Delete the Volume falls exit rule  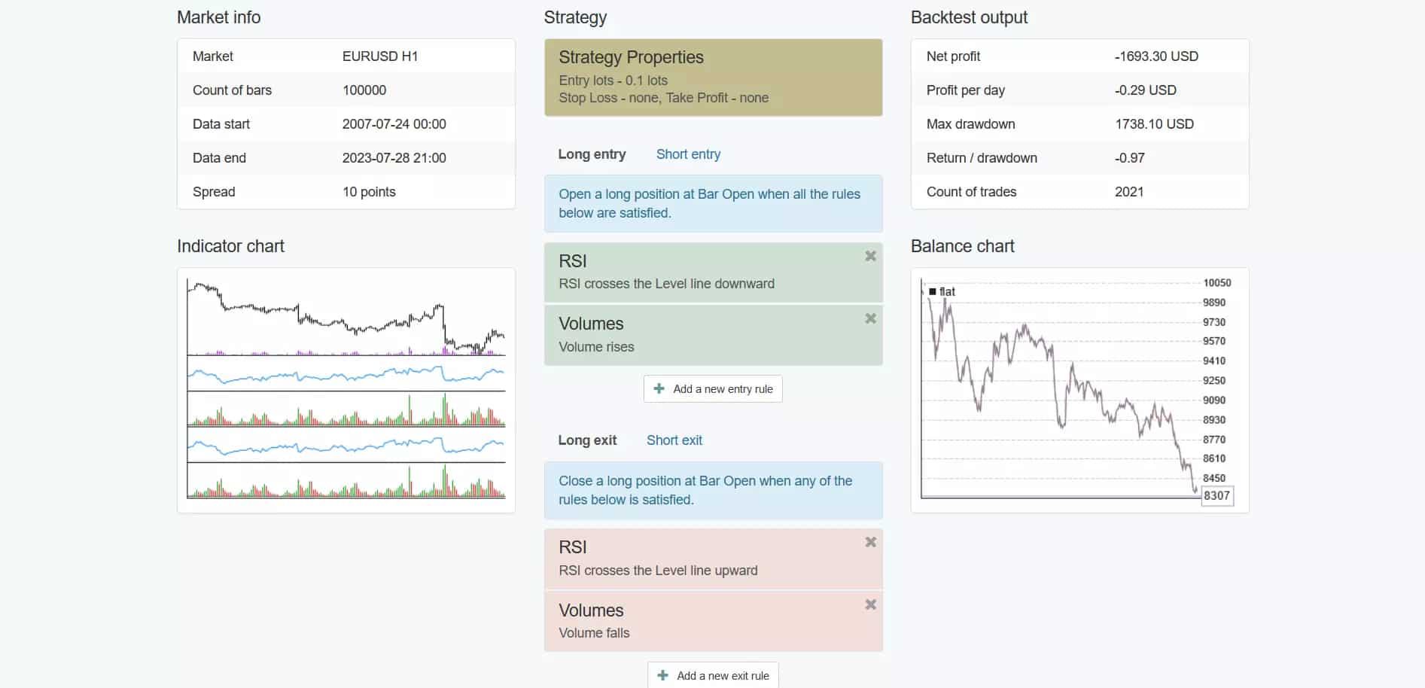click(x=870, y=604)
